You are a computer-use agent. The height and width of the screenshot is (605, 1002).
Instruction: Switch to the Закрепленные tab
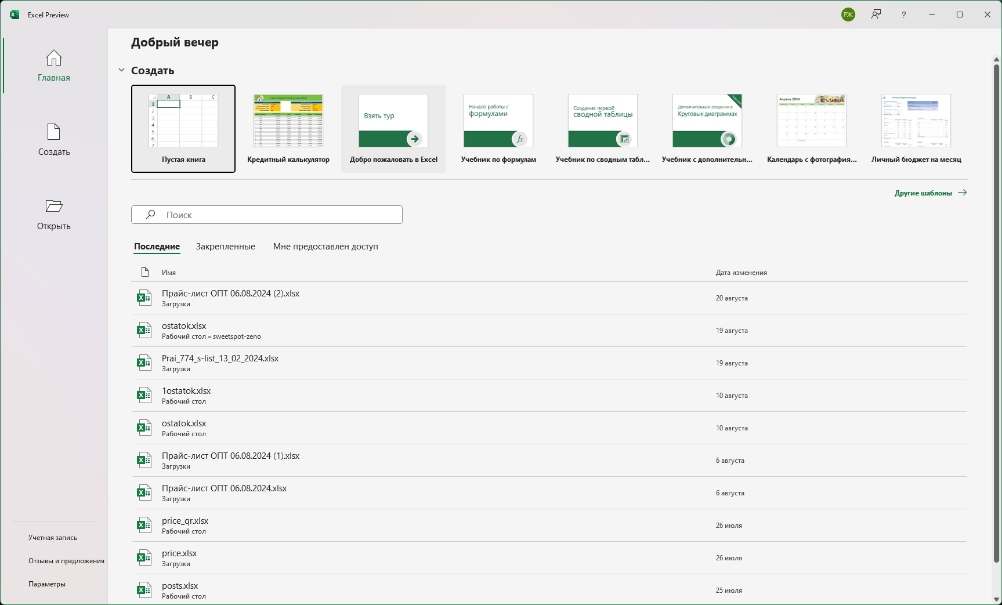226,247
